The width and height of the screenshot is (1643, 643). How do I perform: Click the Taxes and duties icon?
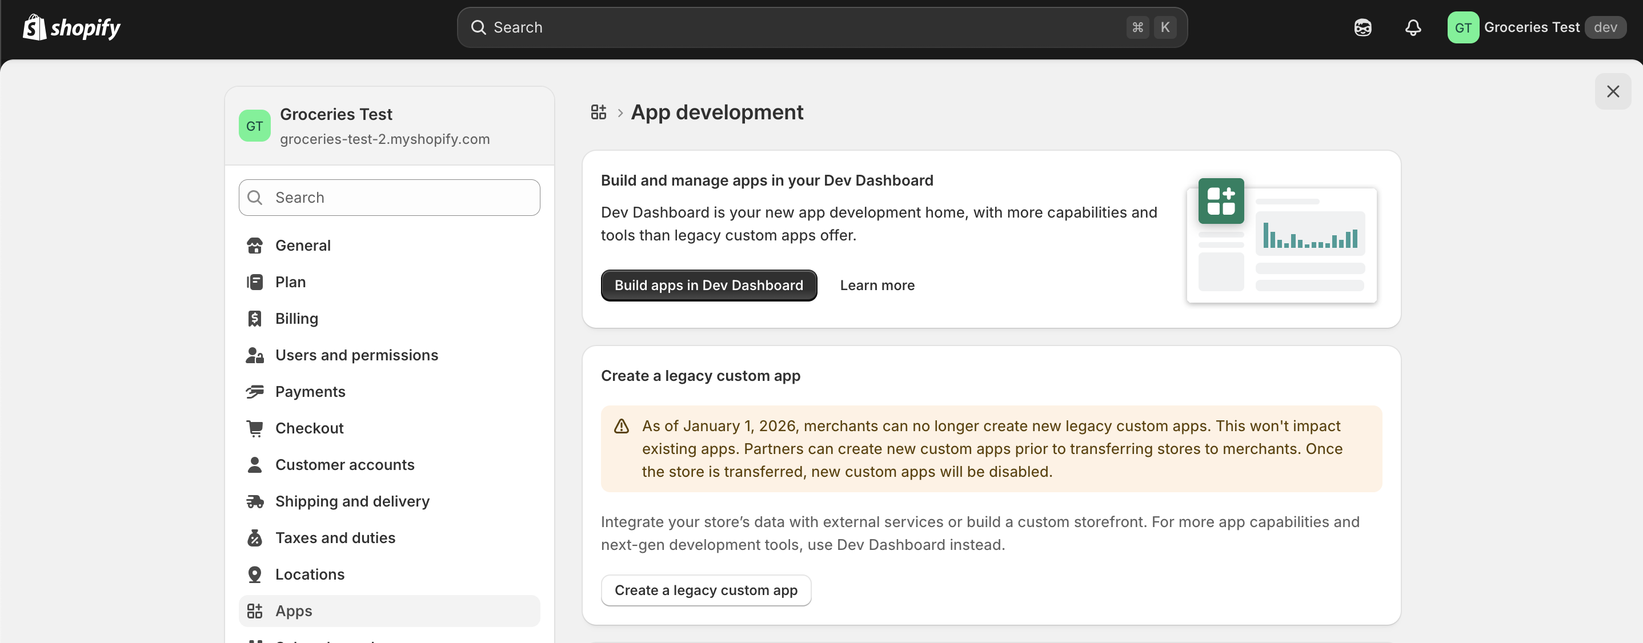(255, 537)
